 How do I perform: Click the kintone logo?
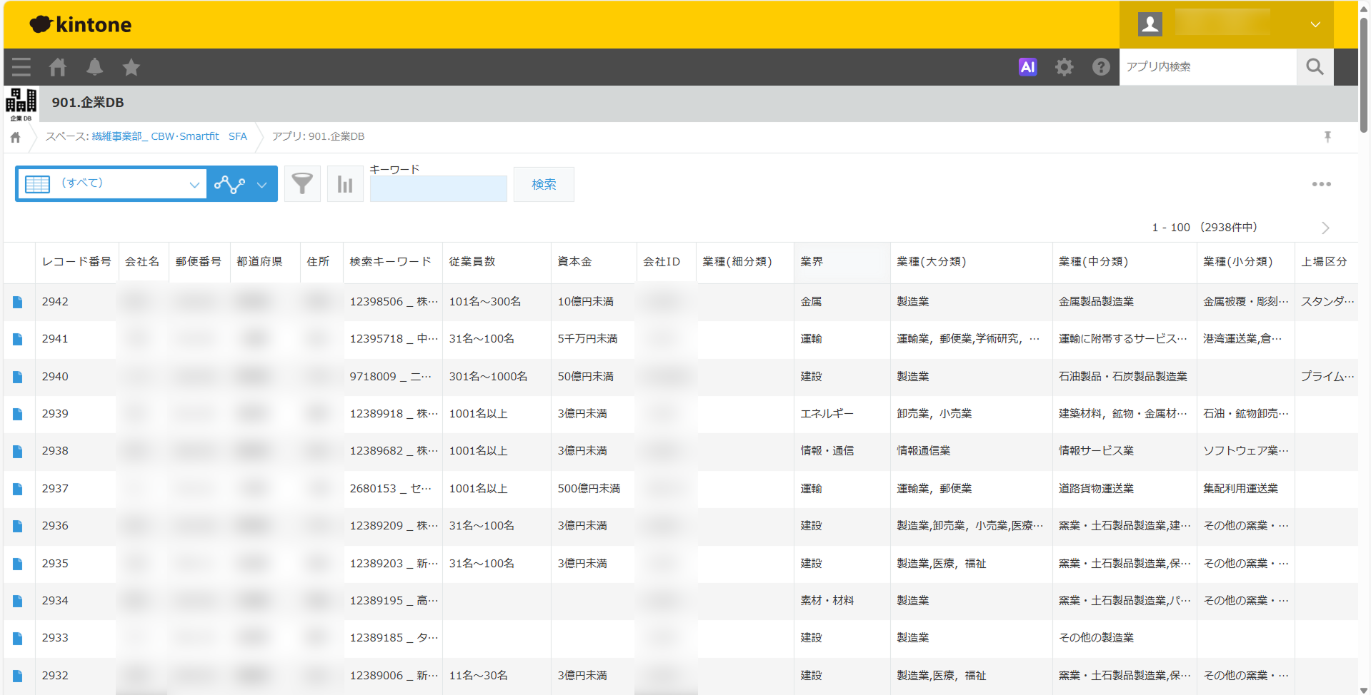click(81, 25)
